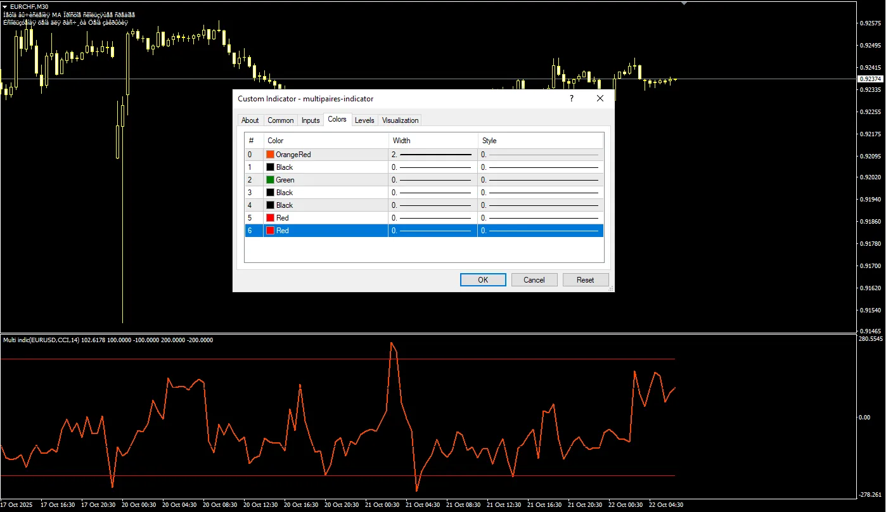886x512 pixels.
Task: Click the current price label 0.92374
Action: tap(870, 79)
